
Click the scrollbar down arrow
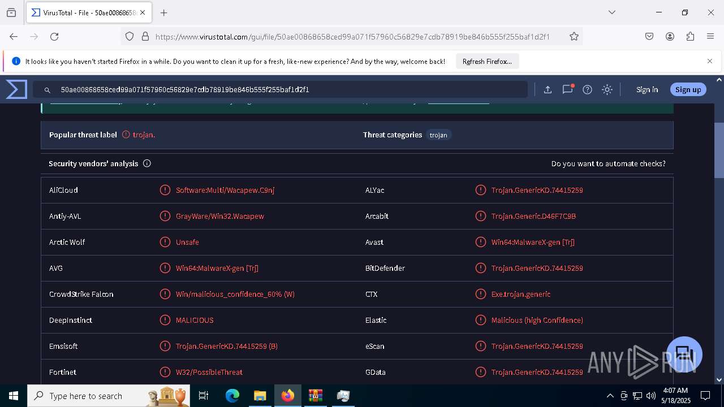click(719, 380)
